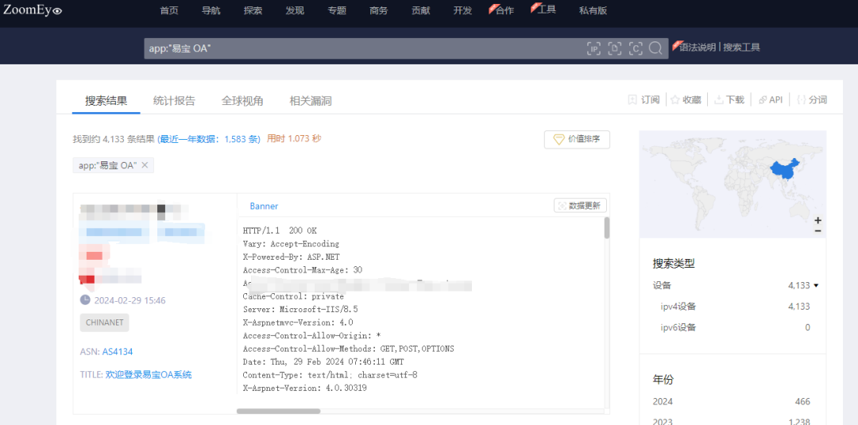Open the 探索 menu item
Viewport: 858px width, 425px height.
253,10
